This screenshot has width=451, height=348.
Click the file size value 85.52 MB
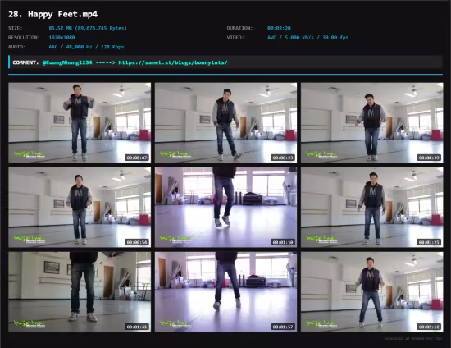(88, 28)
